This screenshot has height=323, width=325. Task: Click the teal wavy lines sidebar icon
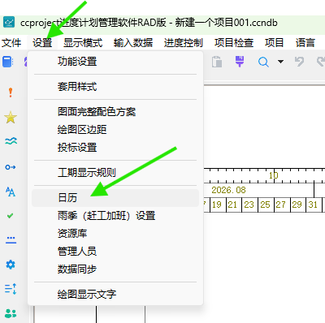pyautogui.click(x=11, y=141)
